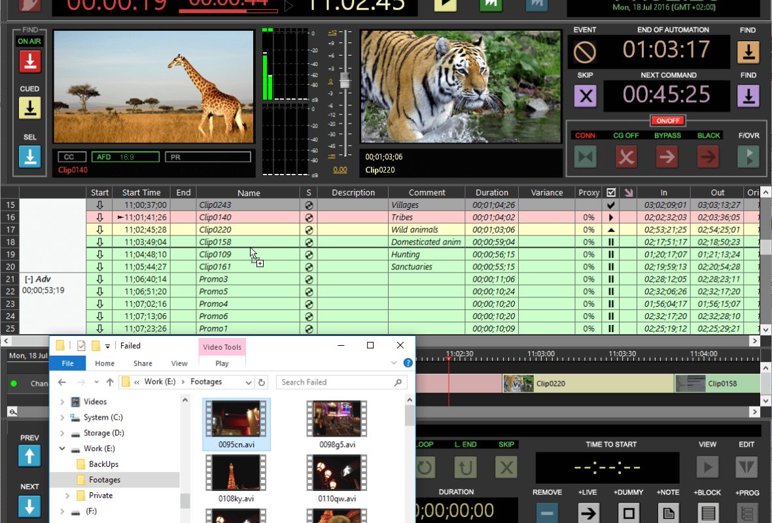772x523 pixels.
Task: Select the Clip0158 row name
Action: tap(215, 242)
